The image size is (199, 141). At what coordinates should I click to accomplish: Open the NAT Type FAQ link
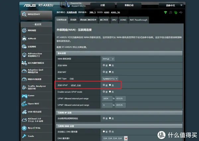[x=72, y=79]
